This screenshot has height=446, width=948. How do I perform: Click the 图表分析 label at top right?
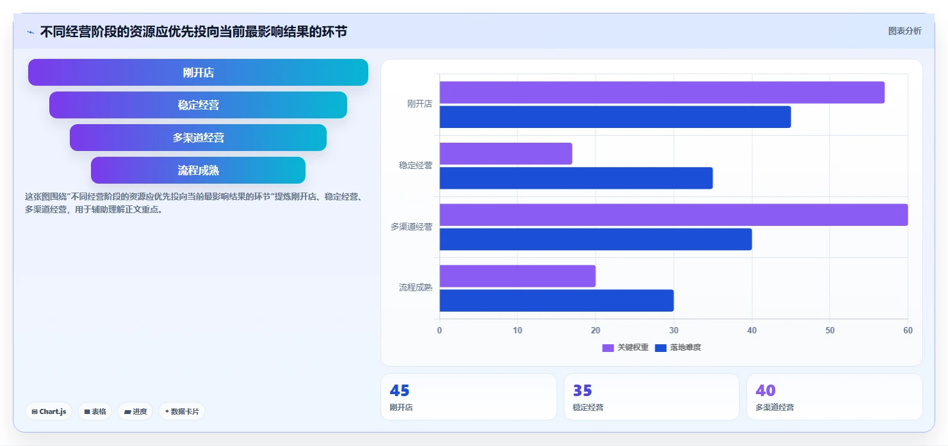click(x=904, y=31)
